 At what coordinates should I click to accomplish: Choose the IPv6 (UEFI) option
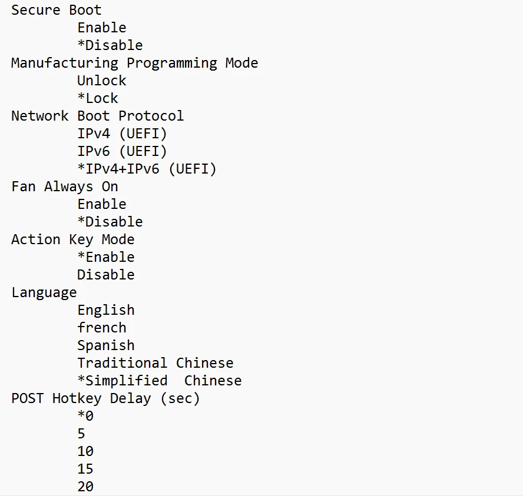coord(122,151)
